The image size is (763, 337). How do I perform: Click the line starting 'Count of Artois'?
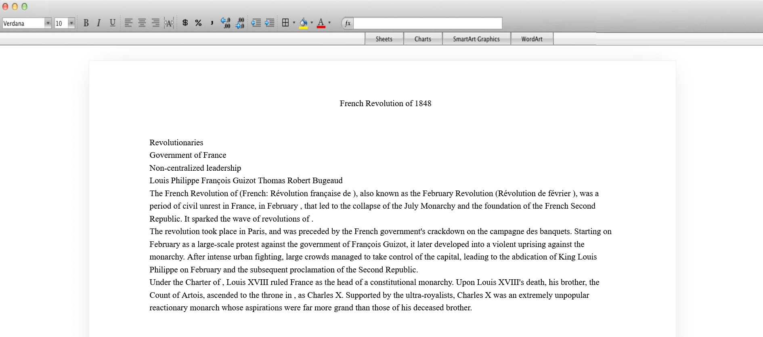369,295
